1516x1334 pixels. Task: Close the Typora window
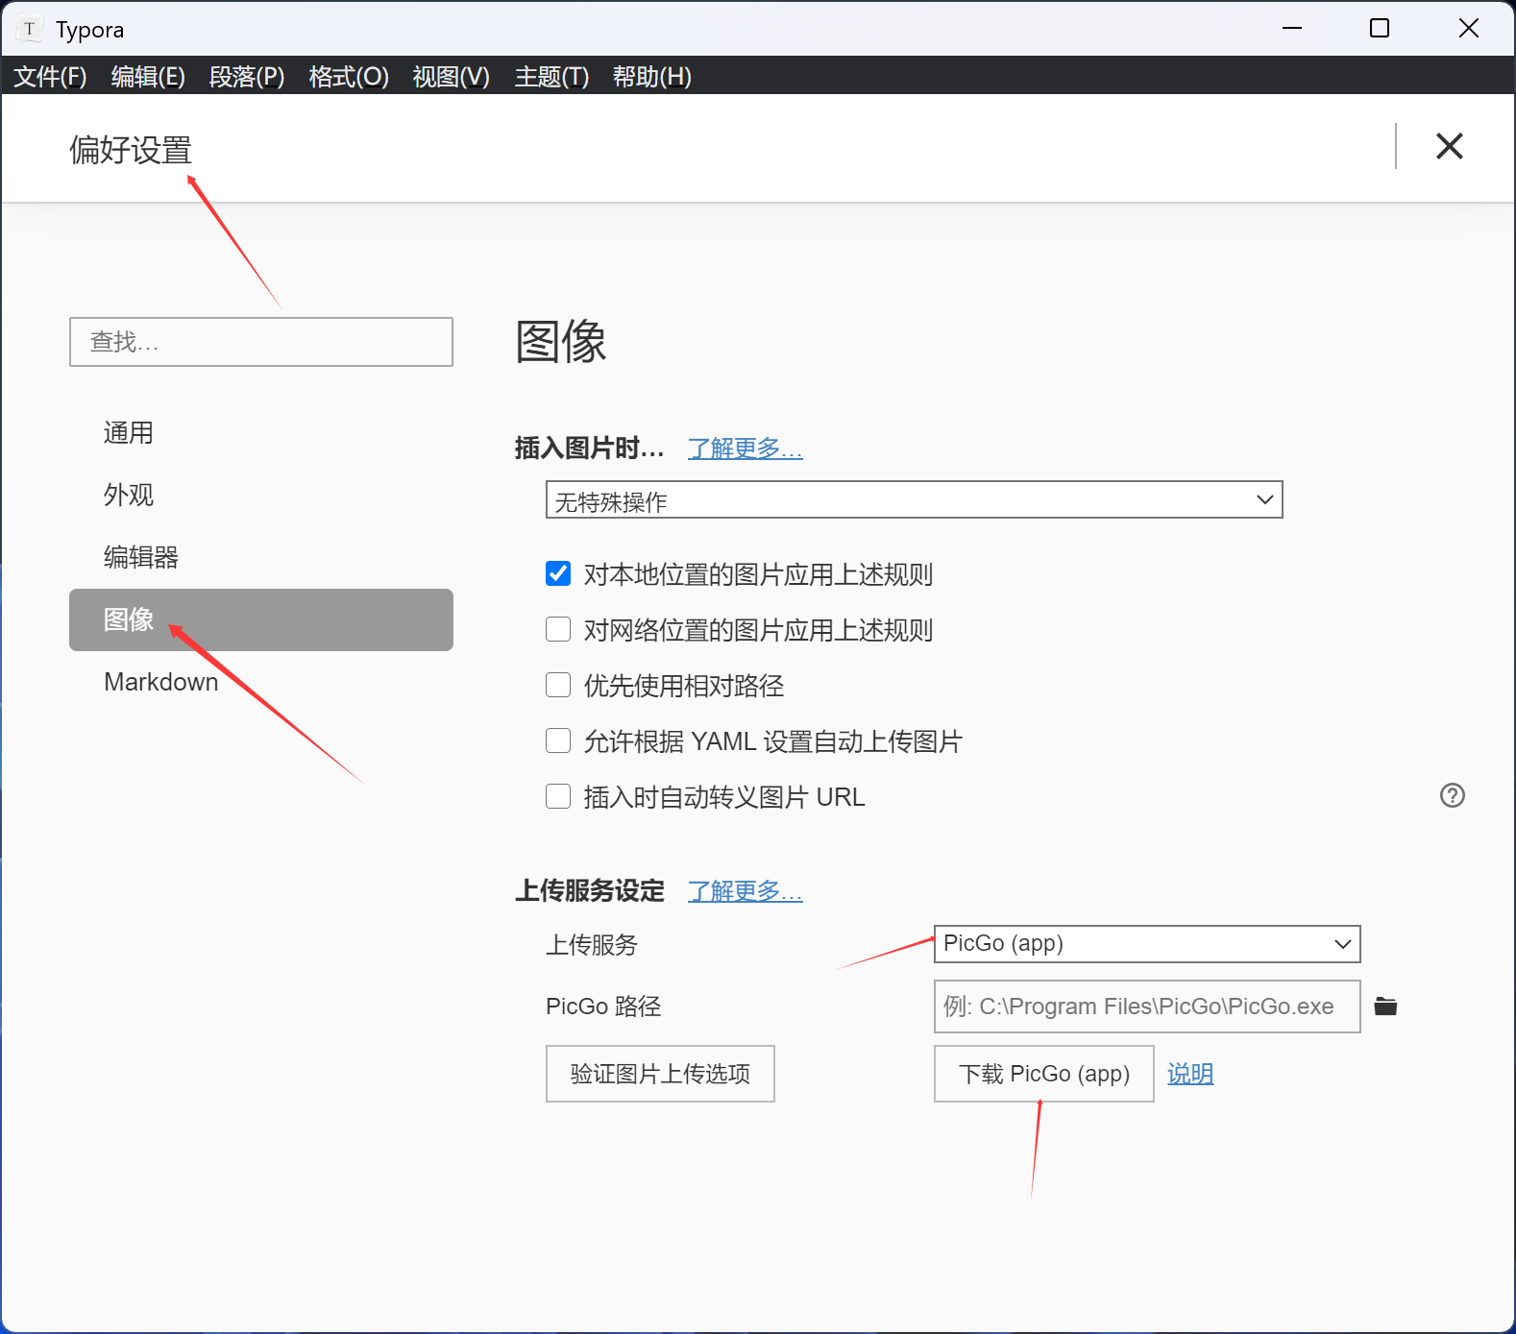pyautogui.click(x=1469, y=29)
